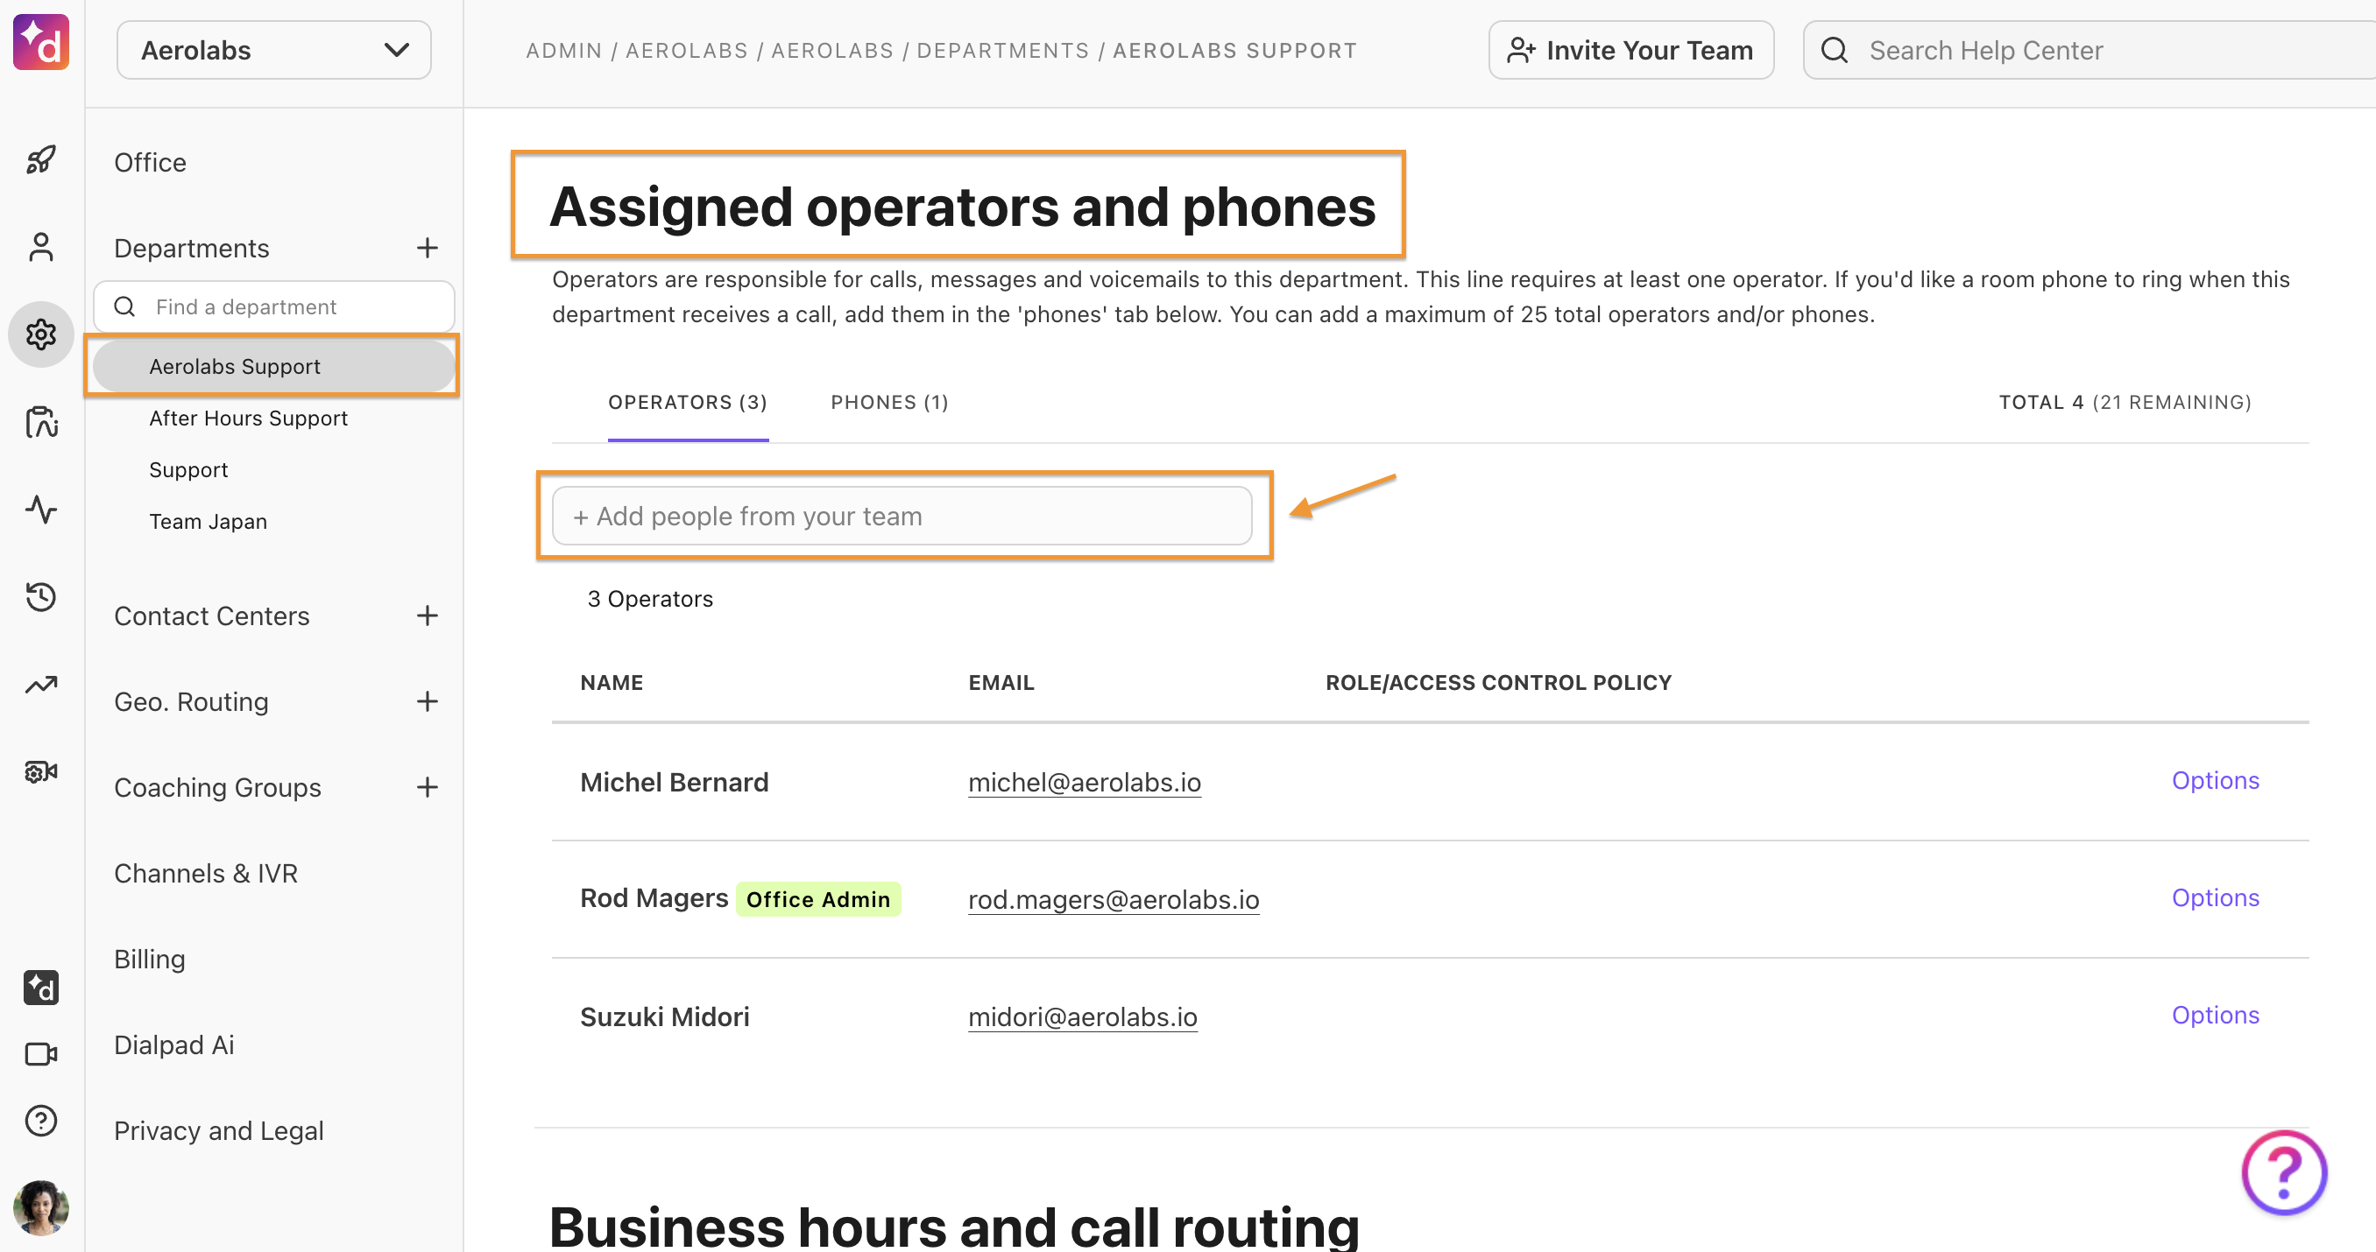Image resolution: width=2376 pixels, height=1252 pixels.
Task: Open the AI clipboard icon in sidebar
Action: [x=40, y=421]
